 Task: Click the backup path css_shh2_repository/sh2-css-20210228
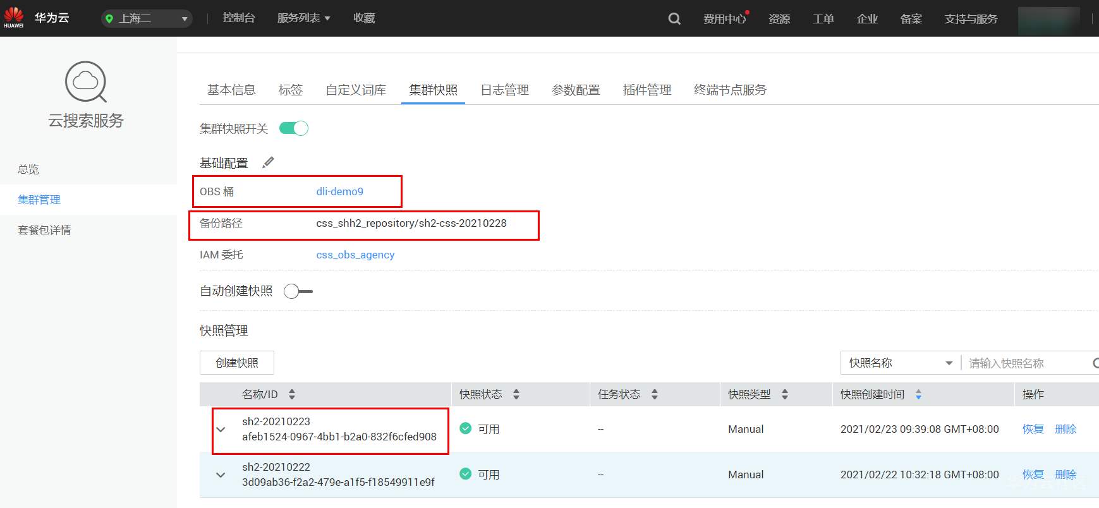[x=411, y=223]
